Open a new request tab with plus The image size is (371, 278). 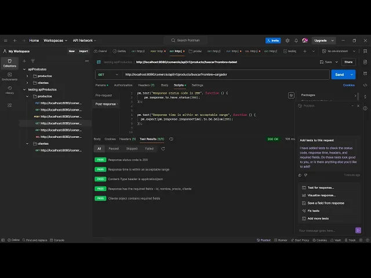(x=305, y=51)
